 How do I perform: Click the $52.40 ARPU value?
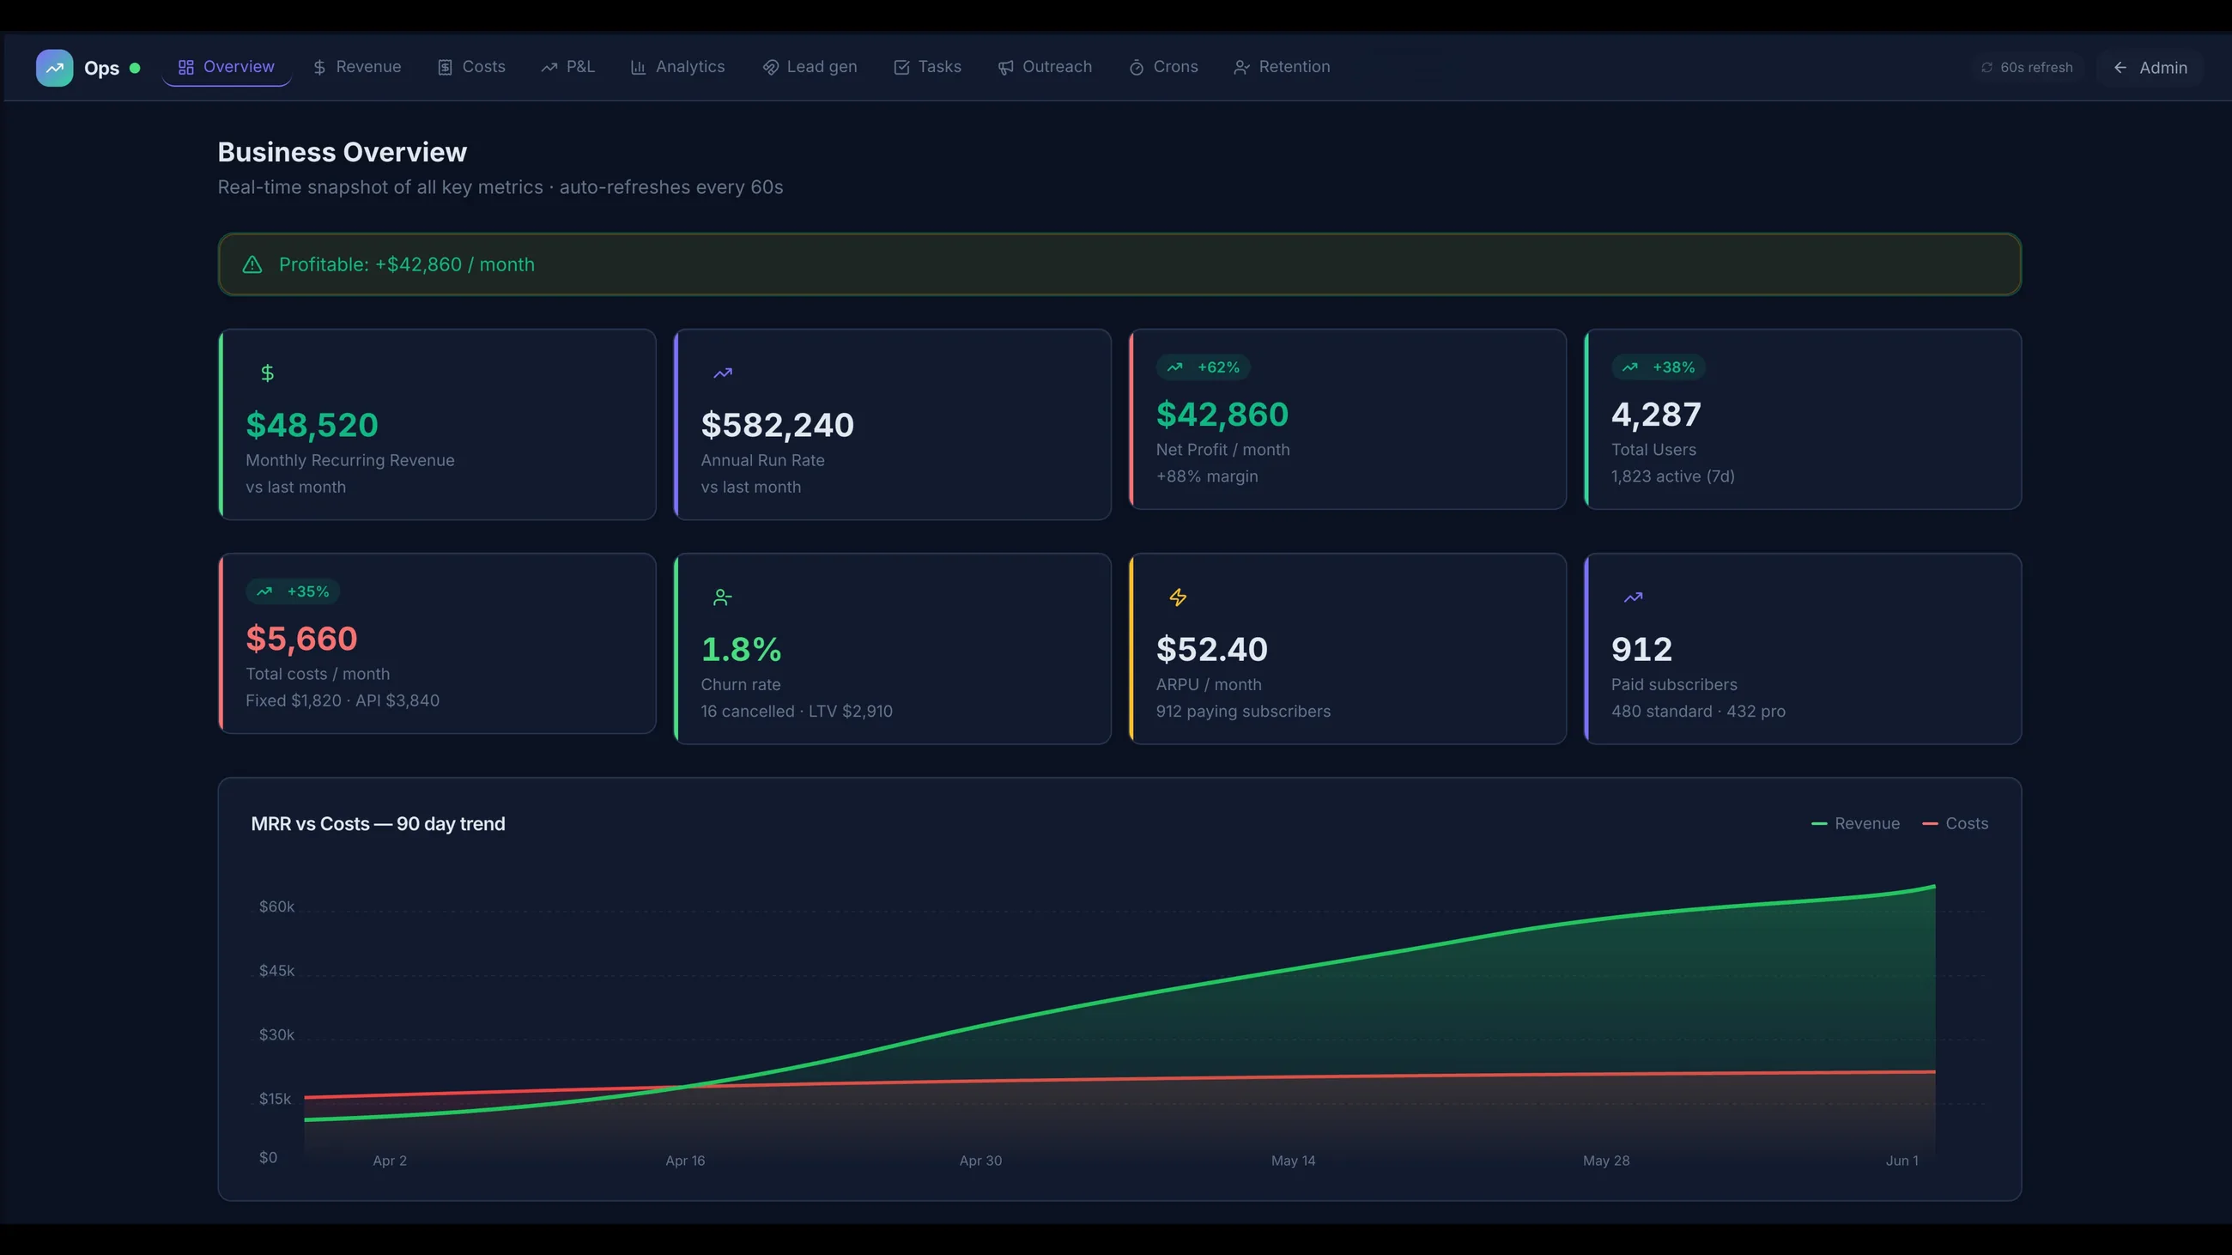coord(1212,650)
